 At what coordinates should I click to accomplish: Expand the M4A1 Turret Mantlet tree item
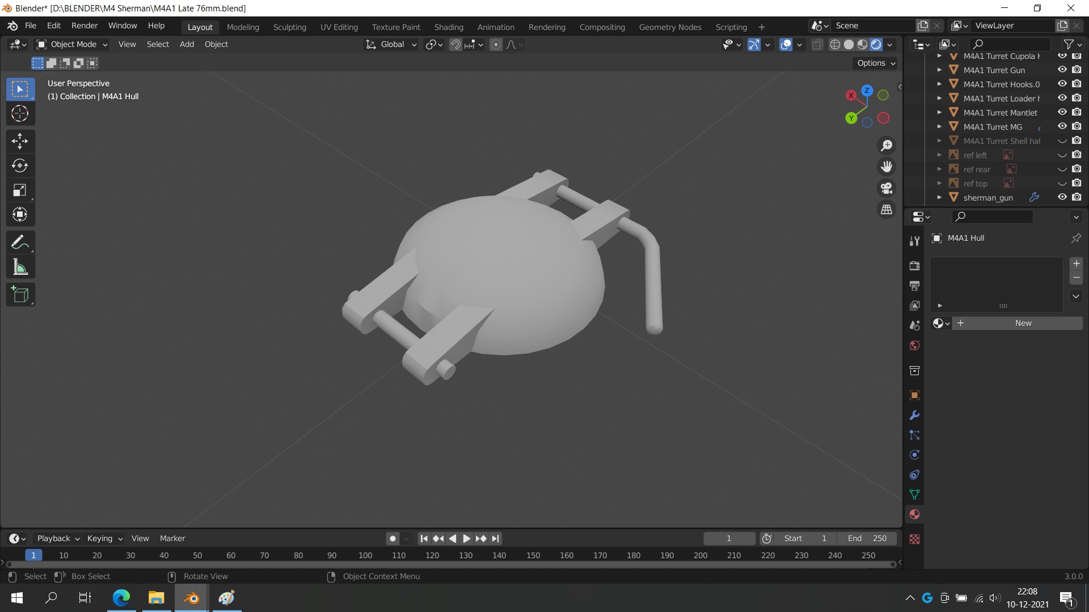939,112
